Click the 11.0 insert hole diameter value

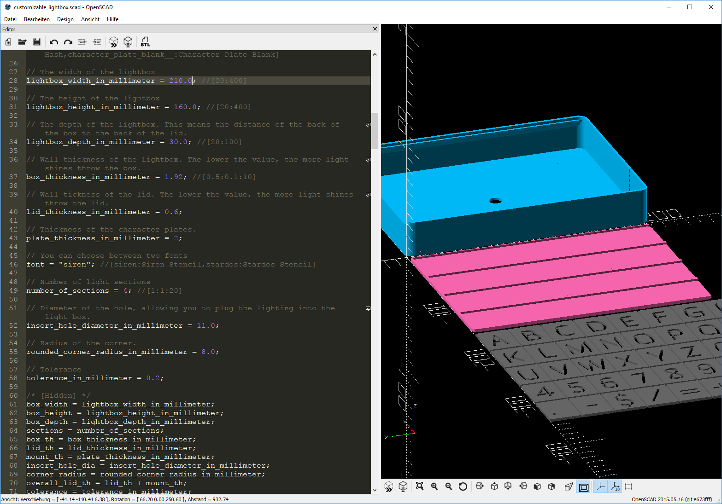pos(205,325)
